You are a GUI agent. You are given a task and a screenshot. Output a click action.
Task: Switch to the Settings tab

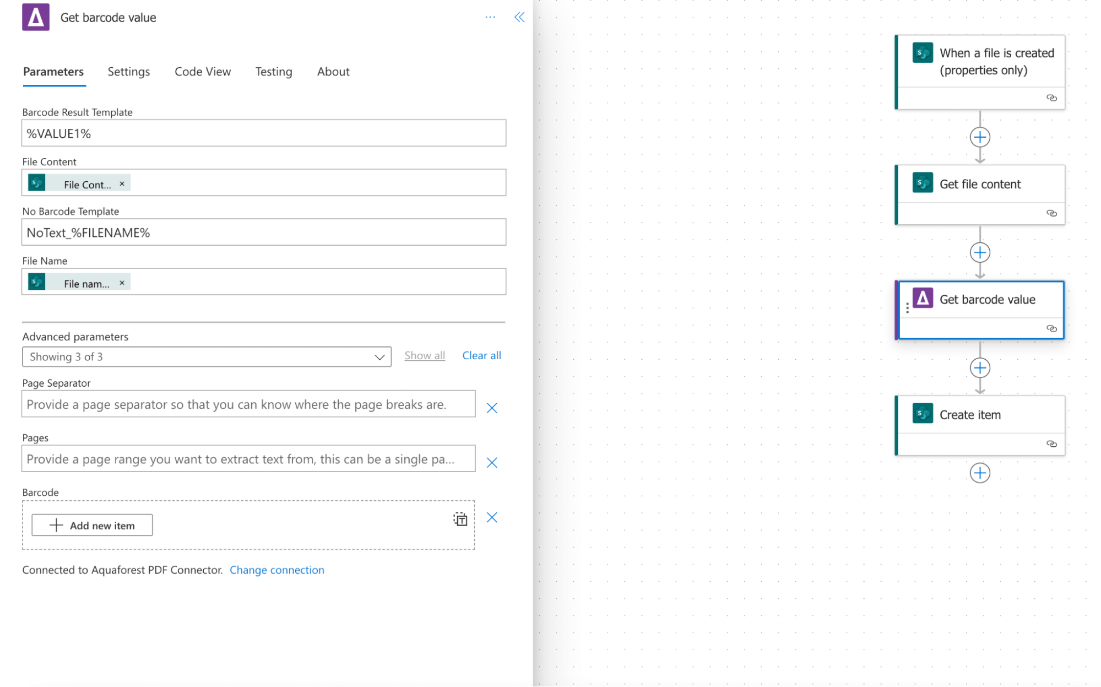coord(128,72)
